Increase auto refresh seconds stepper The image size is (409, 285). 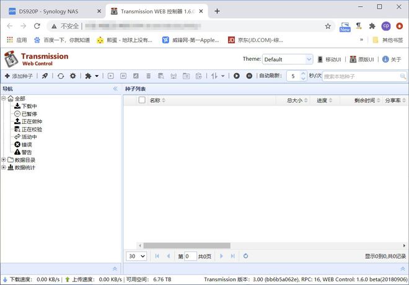(x=303, y=74)
